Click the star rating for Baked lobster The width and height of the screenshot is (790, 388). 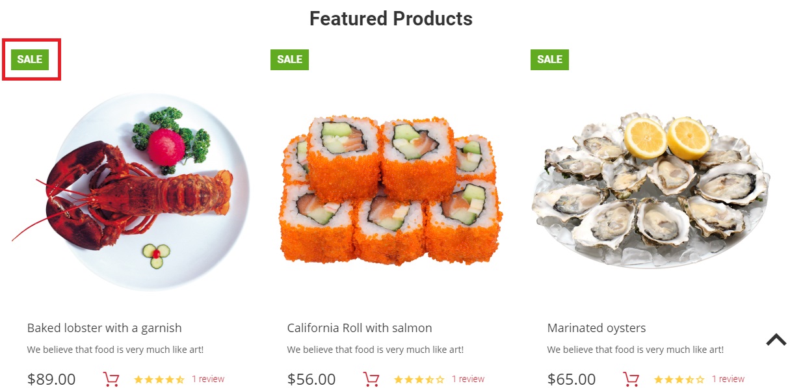pyautogui.click(x=159, y=380)
